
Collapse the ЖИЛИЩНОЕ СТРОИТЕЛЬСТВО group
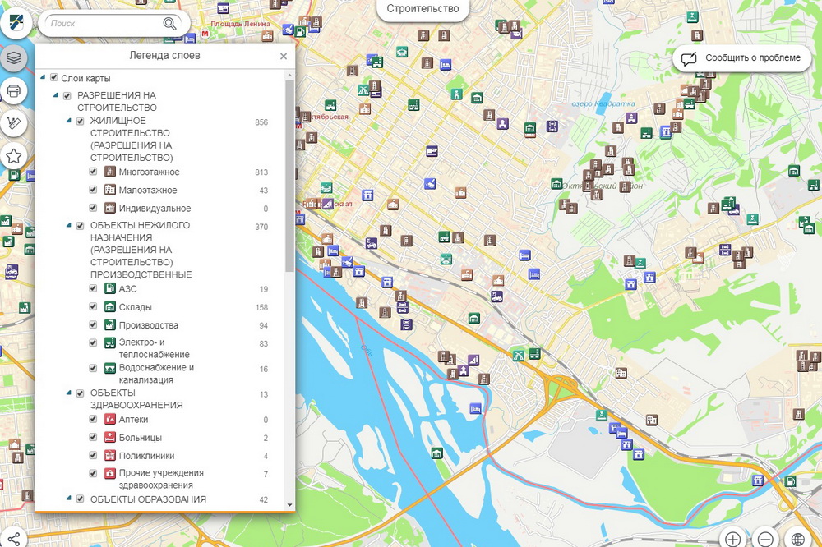(x=69, y=121)
